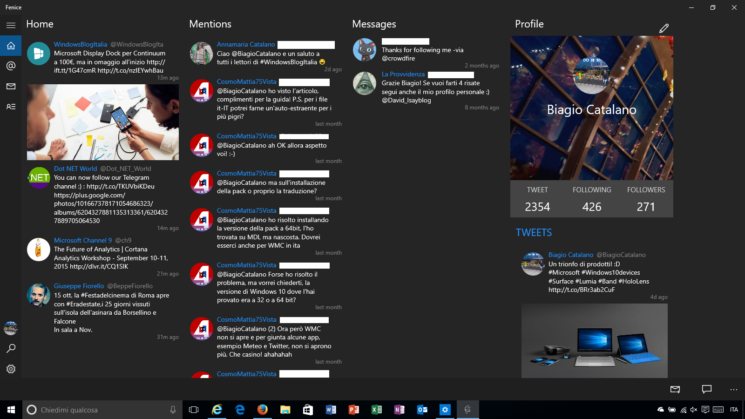Click the La Provvidenza avatar in Messages

[x=365, y=83]
